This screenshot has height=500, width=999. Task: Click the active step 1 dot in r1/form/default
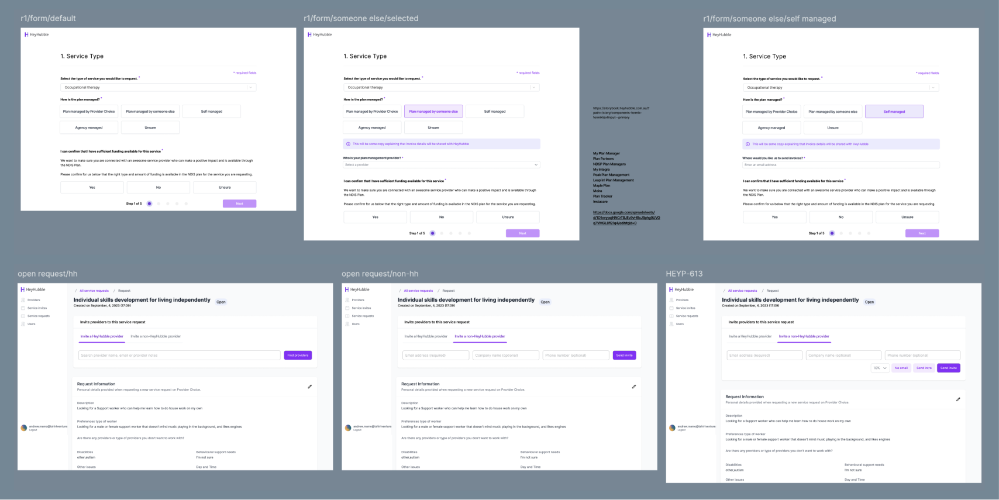coord(149,204)
